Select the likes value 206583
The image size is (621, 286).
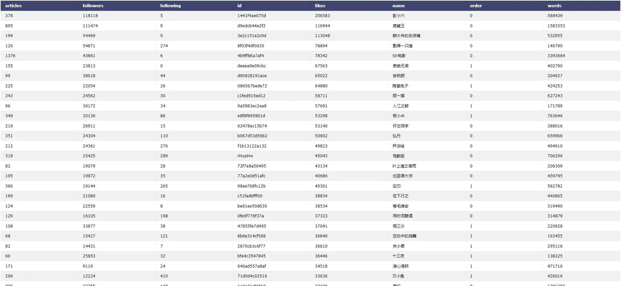pyautogui.click(x=322, y=15)
